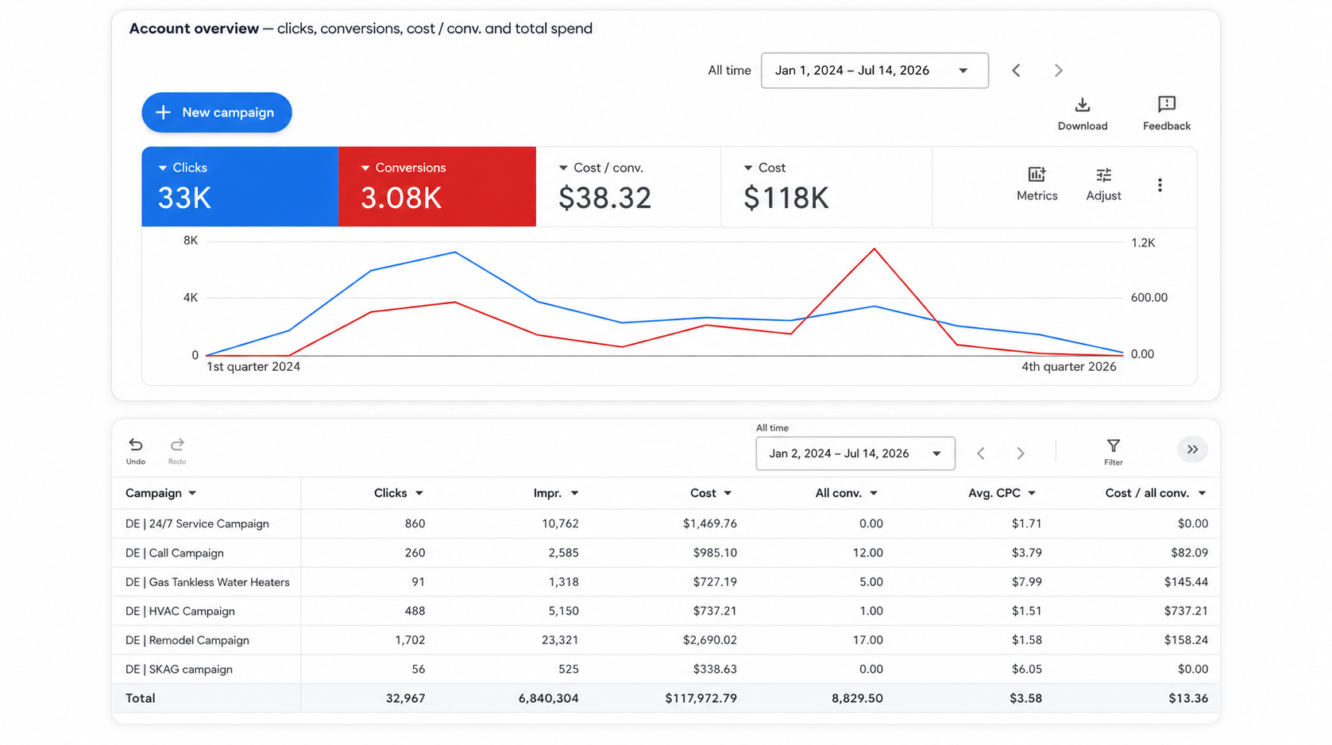This screenshot has width=1332, height=745.
Task: Click total impressions value 6,840,304
Action: point(548,698)
